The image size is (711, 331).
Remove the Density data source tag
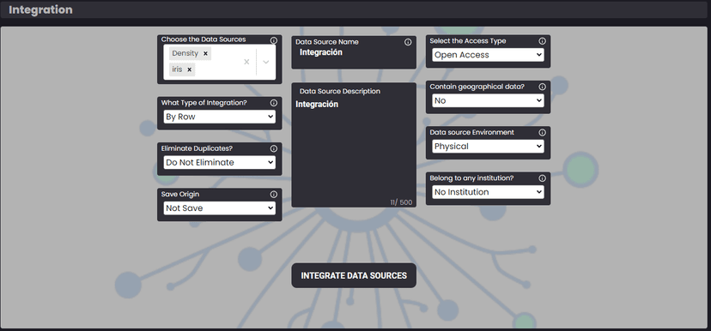pyautogui.click(x=205, y=53)
